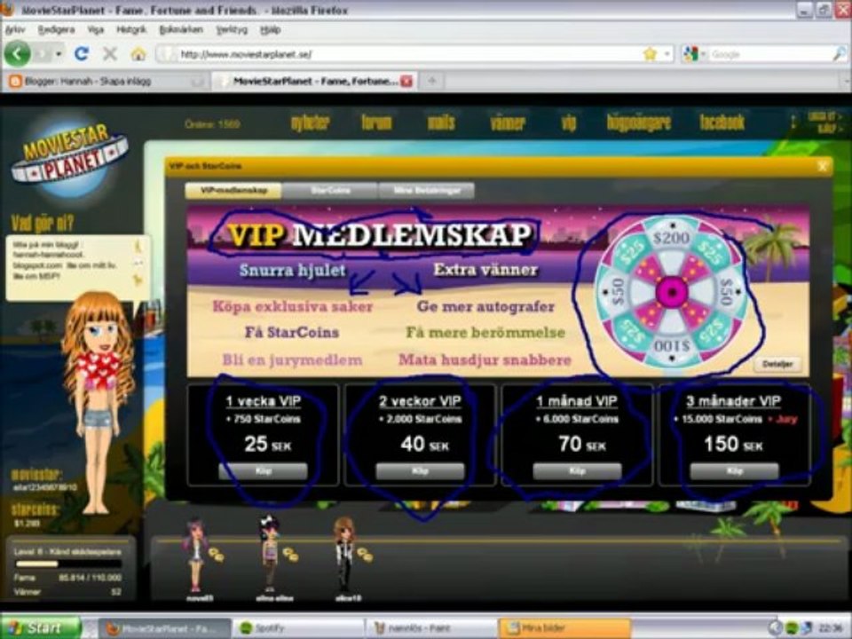
Task: Click the 'Extra vänner' text
Action: point(485,270)
